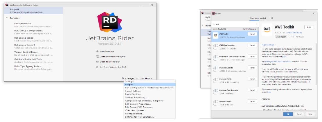The image size is (322, 122).
Task: Click the New Solution link
Action: tap(107, 51)
